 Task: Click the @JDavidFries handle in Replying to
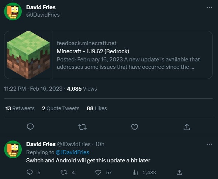point(72,152)
